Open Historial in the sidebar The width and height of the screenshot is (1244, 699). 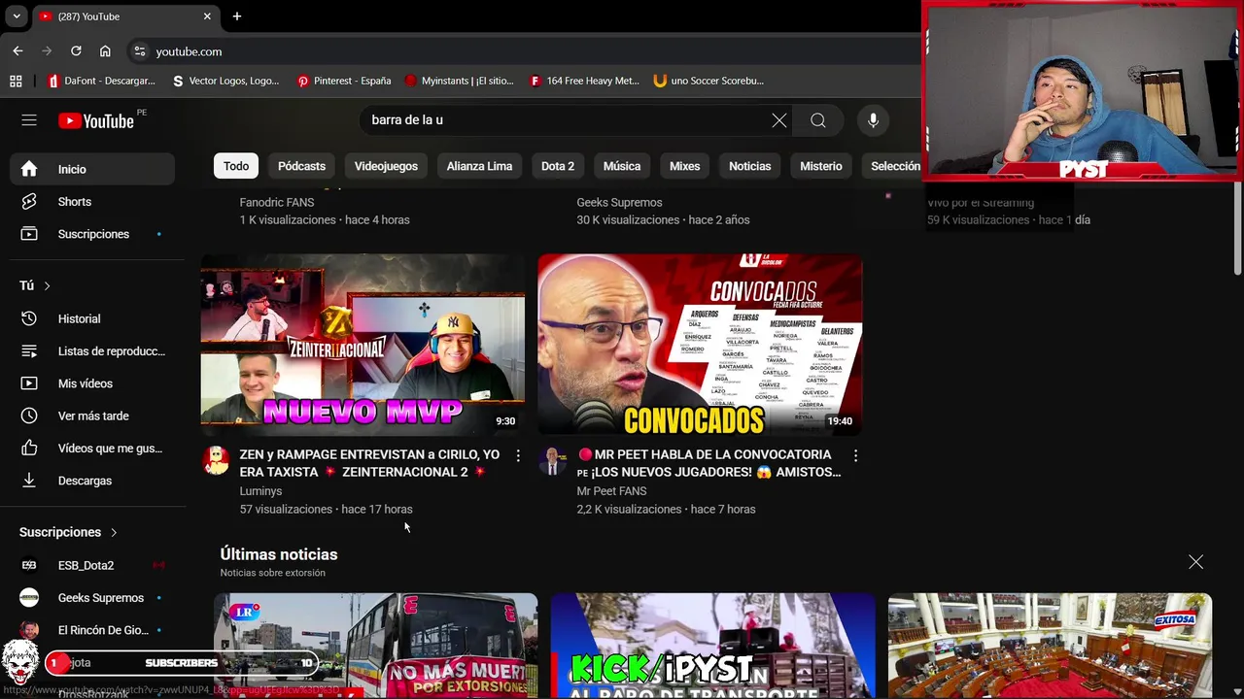point(92,318)
